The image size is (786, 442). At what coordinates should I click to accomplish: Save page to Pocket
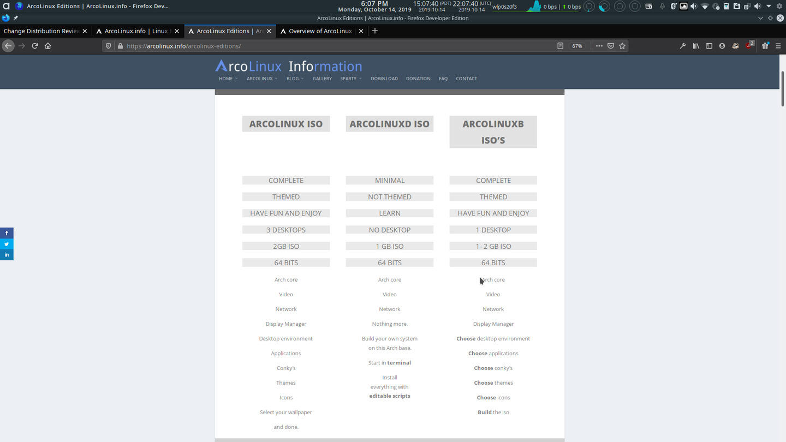[611, 46]
